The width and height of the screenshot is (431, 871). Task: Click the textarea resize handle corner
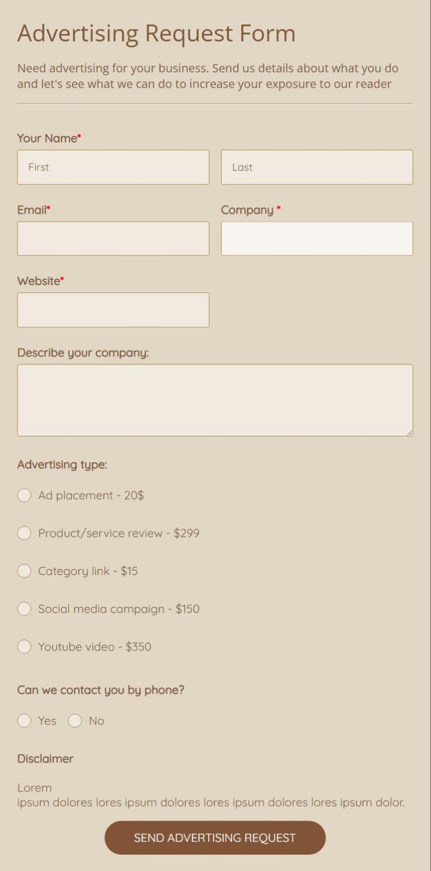pos(410,432)
